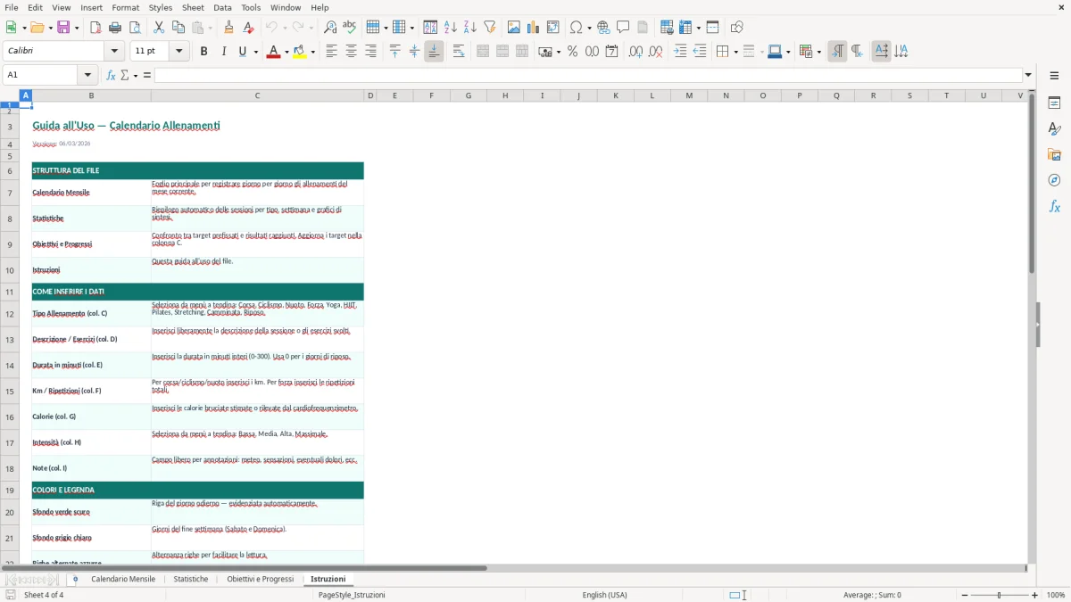
Task: Expand the Name Box dropdown
Action: [87, 75]
